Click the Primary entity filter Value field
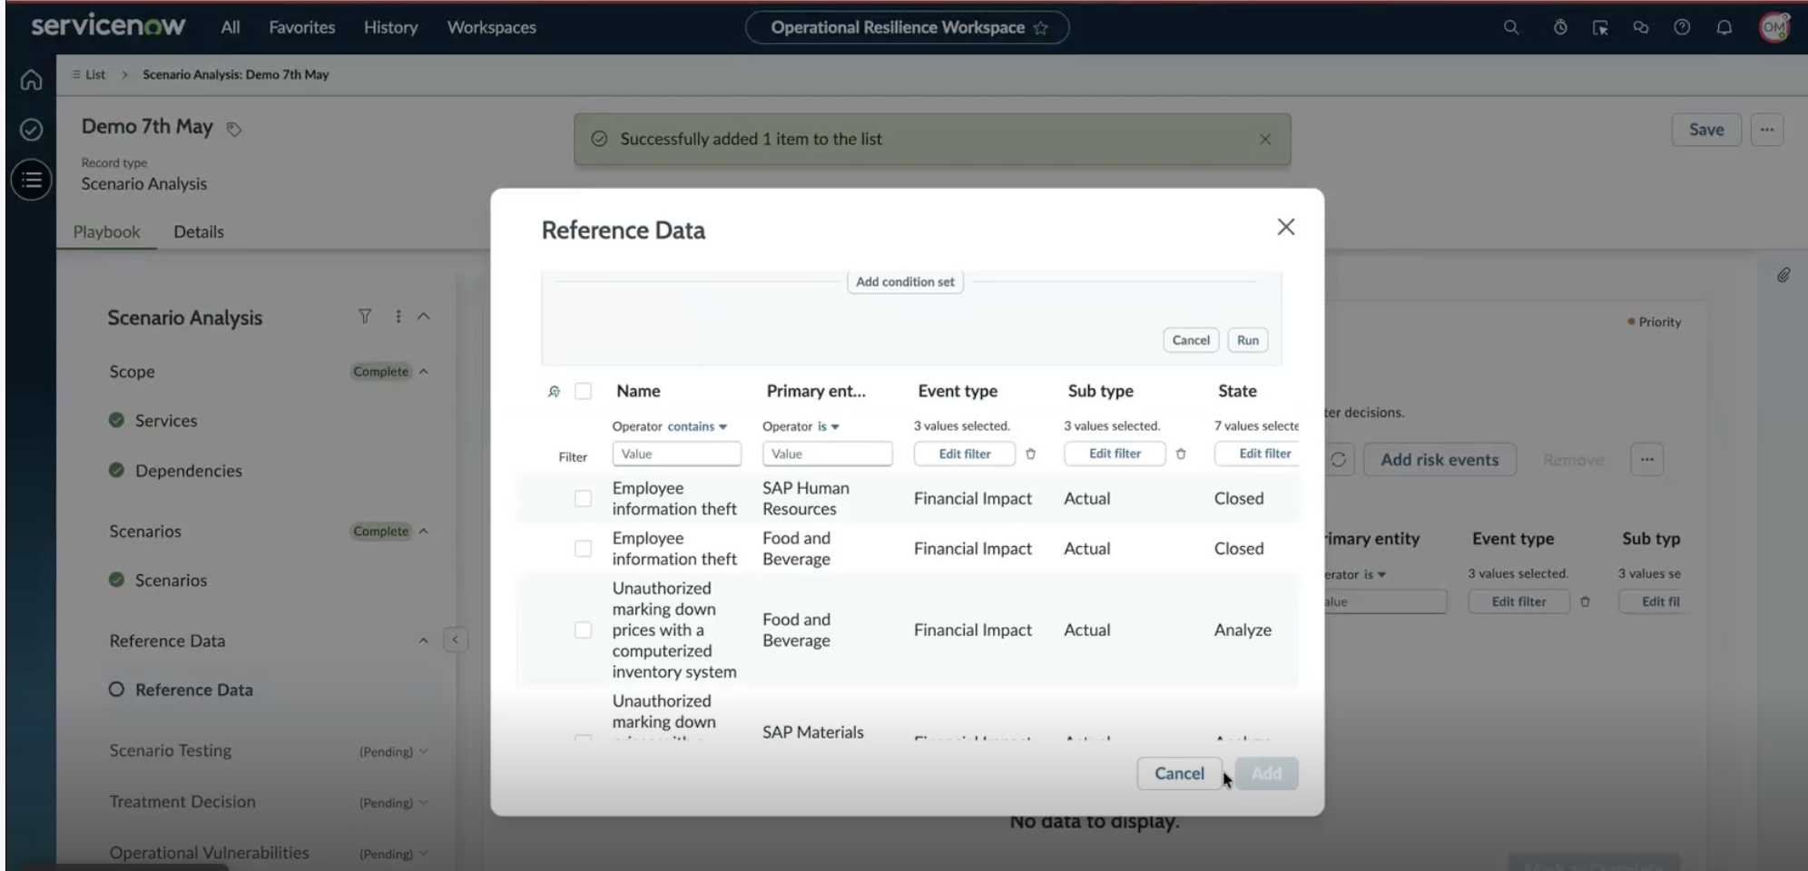Image resolution: width=1808 pixels, height=871 pixels. click(x=827, y=454)
